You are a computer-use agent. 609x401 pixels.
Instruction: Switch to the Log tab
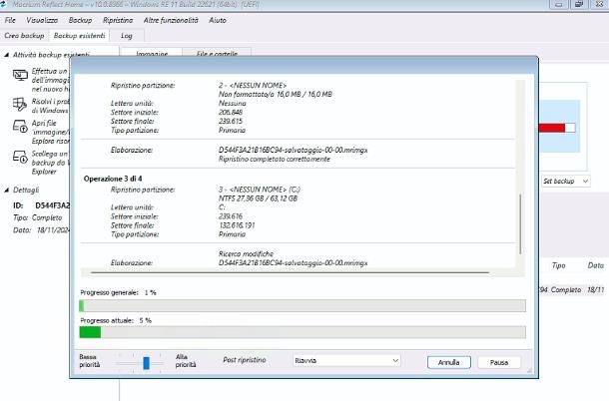tap(127, 36)
